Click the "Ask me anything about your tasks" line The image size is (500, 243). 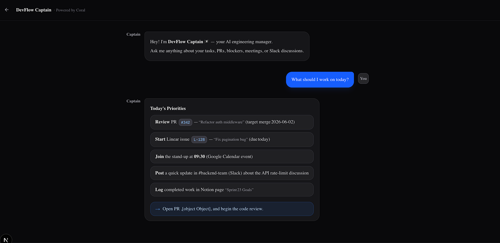click(x=227, y=51)
